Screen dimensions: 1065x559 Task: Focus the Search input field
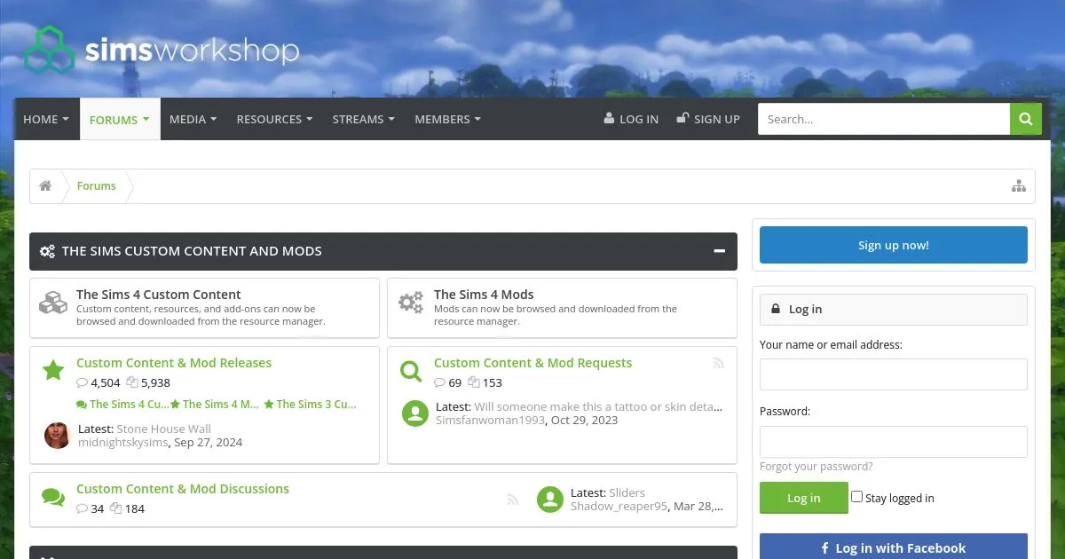(884, 119)
